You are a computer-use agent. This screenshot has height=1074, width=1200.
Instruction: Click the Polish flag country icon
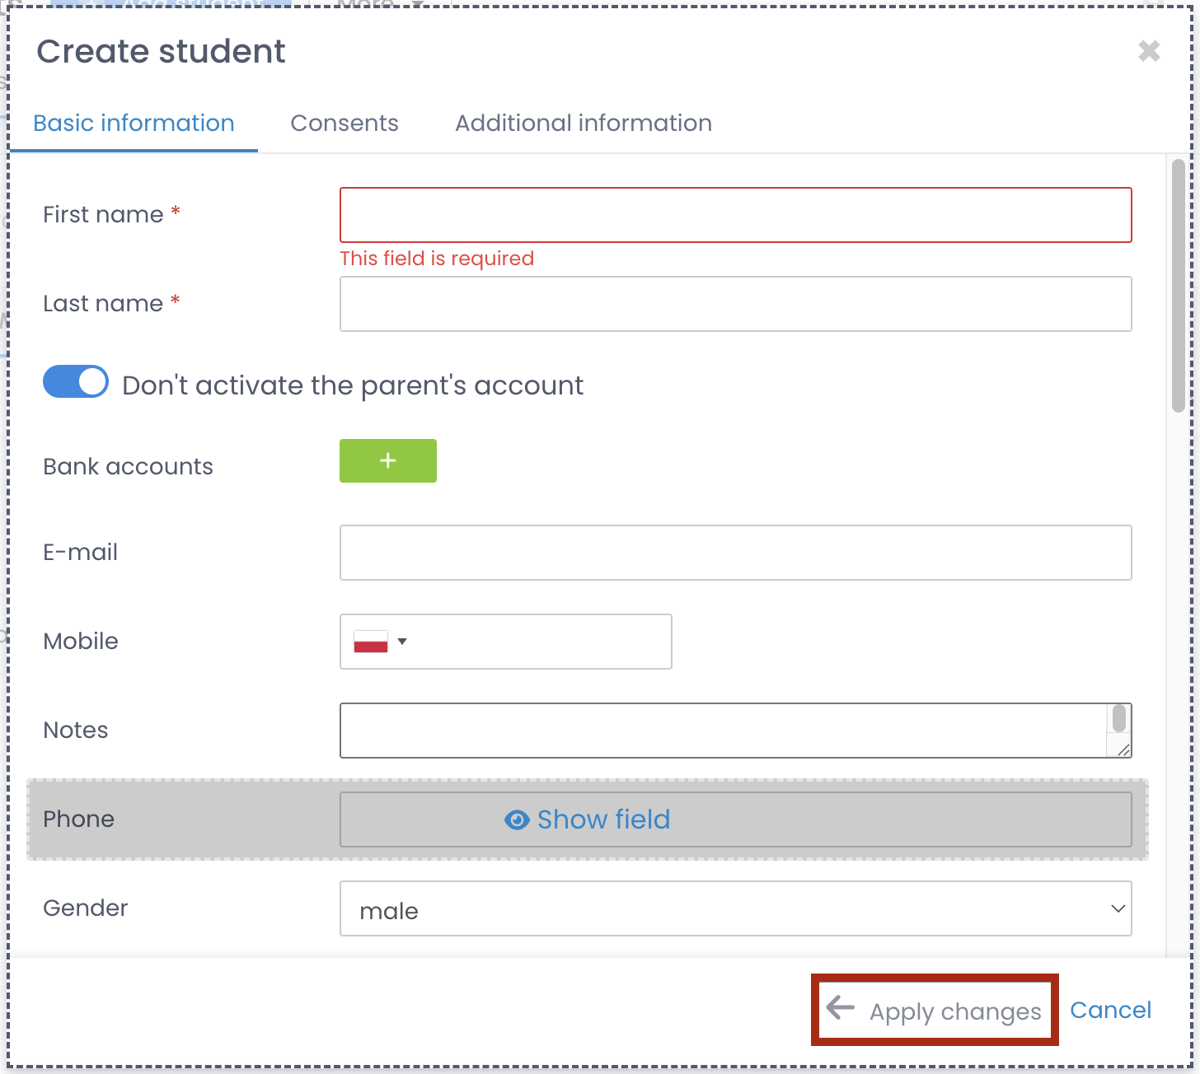pyautogui.click(x=371, y=642)
